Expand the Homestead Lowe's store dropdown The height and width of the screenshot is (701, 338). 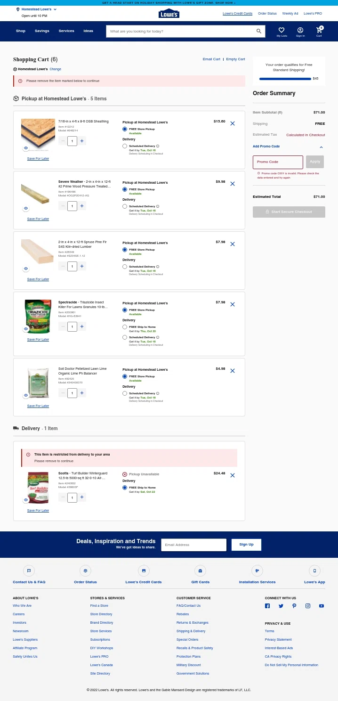coord(55,9)
